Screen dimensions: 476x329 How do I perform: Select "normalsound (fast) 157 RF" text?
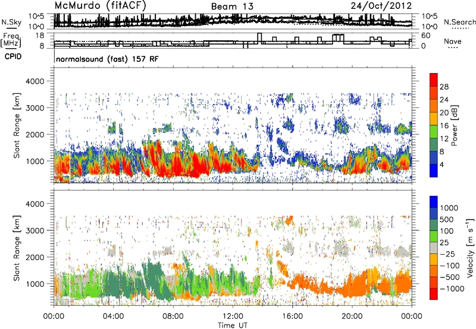pyautogui.click(x=107, y=59)
